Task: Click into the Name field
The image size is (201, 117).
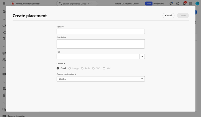Action: point(100,32)
